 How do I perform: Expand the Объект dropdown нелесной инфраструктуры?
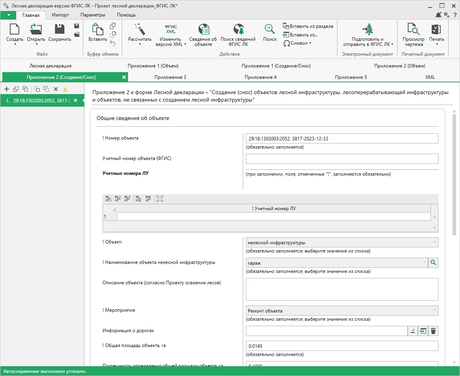coord(342,242)
